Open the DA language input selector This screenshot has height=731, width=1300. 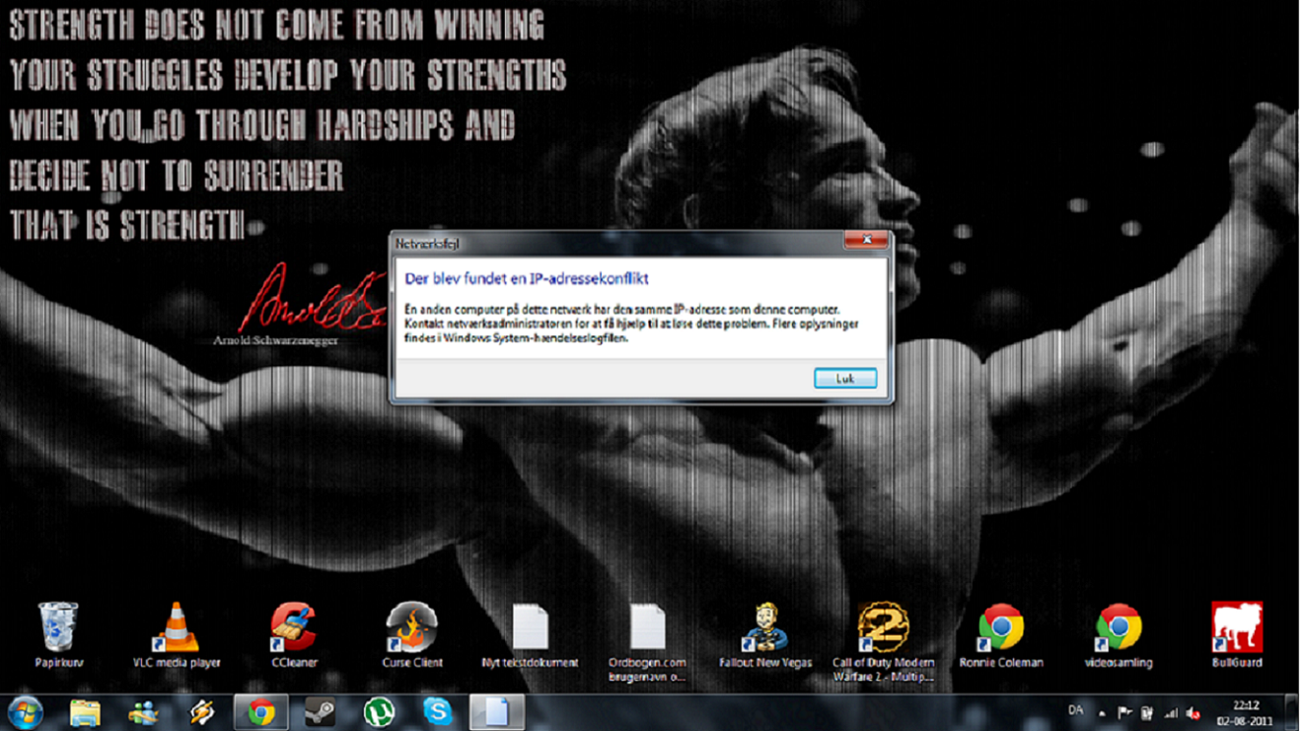1075,710
